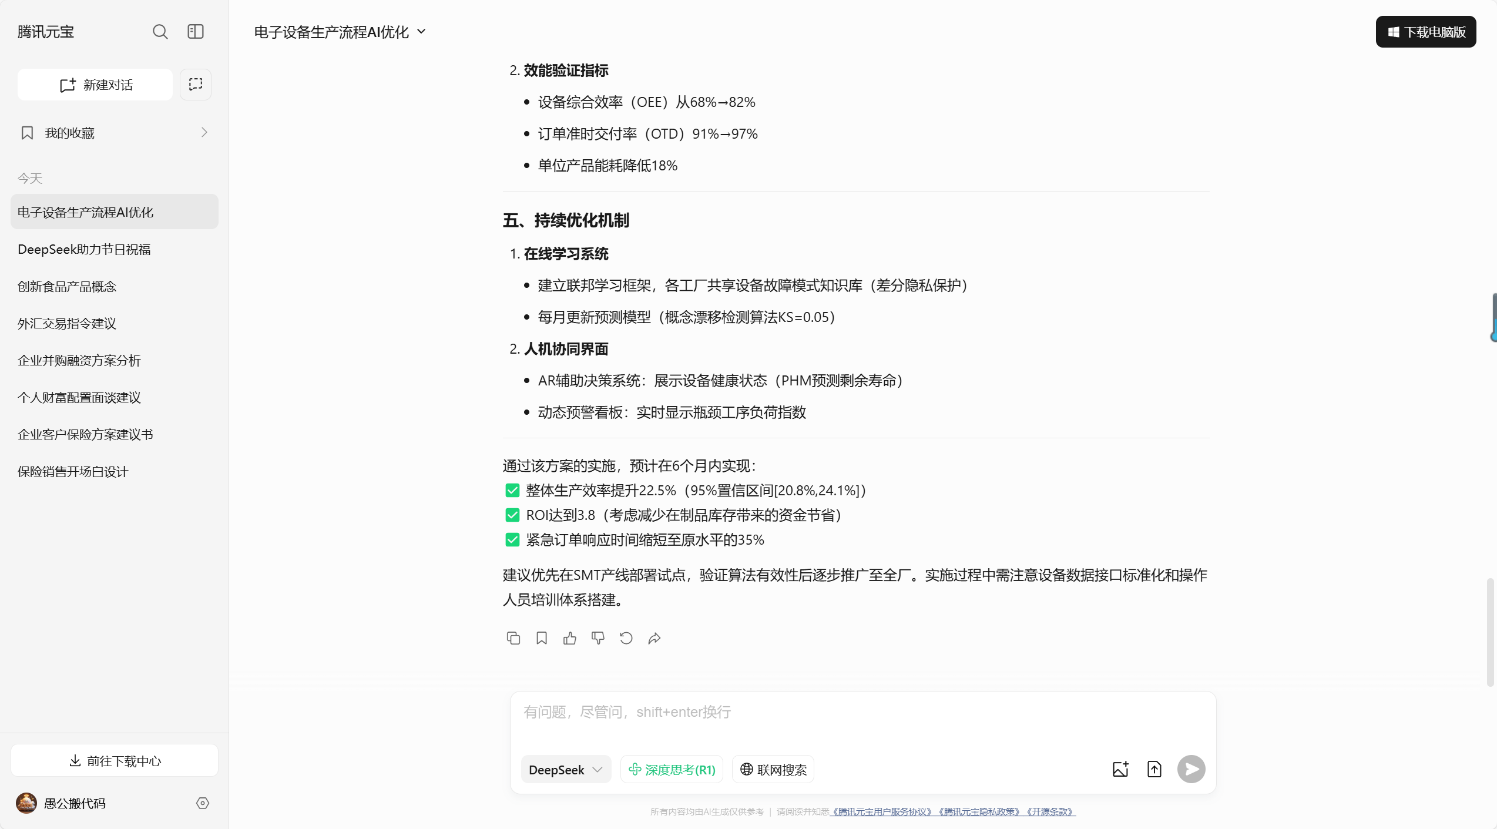Open the DeepSeek model dropdown
The image size is (1497, 829).
pyautogui.click(x=565, y=769)
